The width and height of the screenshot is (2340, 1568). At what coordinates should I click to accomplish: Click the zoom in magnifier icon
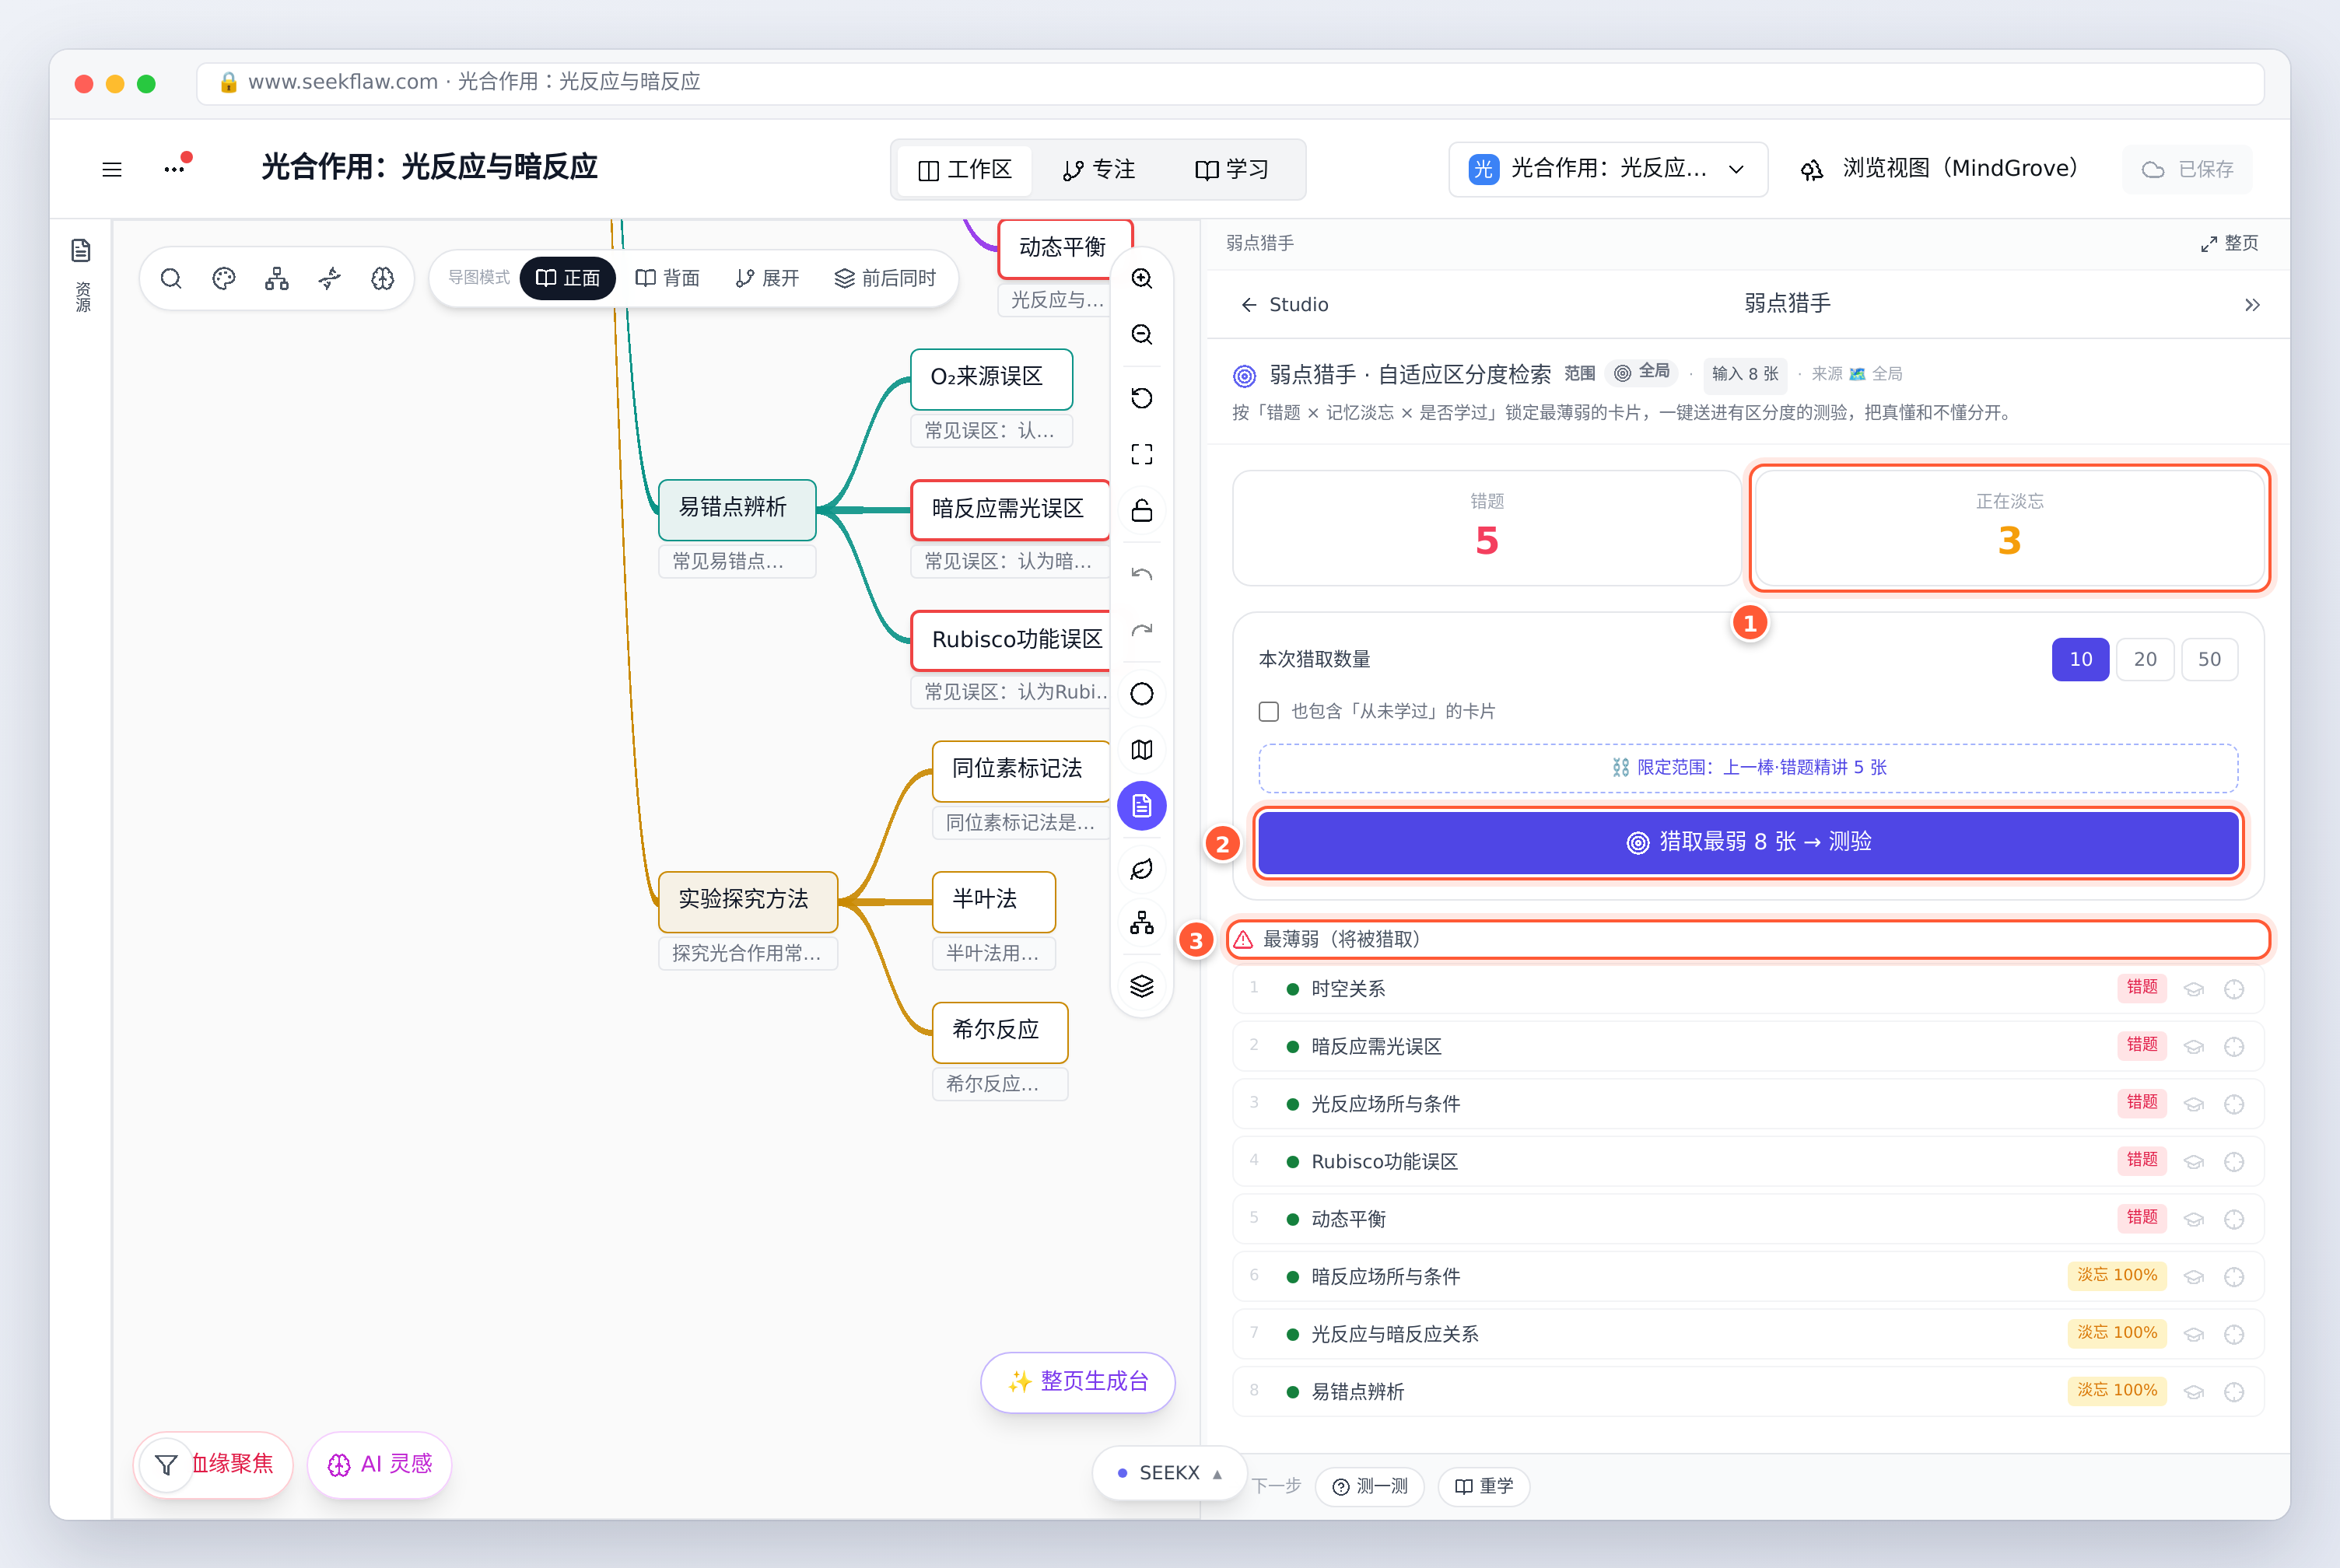pos(1142,278)
